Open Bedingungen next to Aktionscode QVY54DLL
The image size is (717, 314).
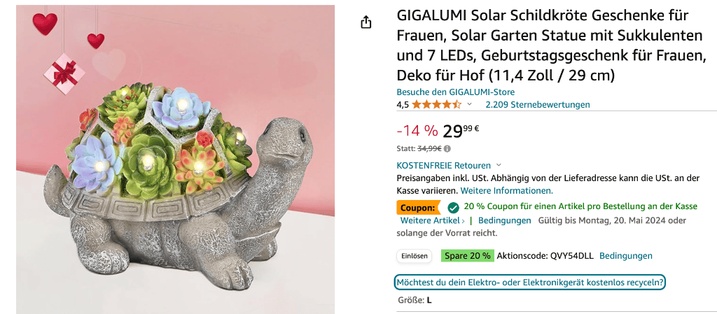pyautogui.click(x=625, y=256)
